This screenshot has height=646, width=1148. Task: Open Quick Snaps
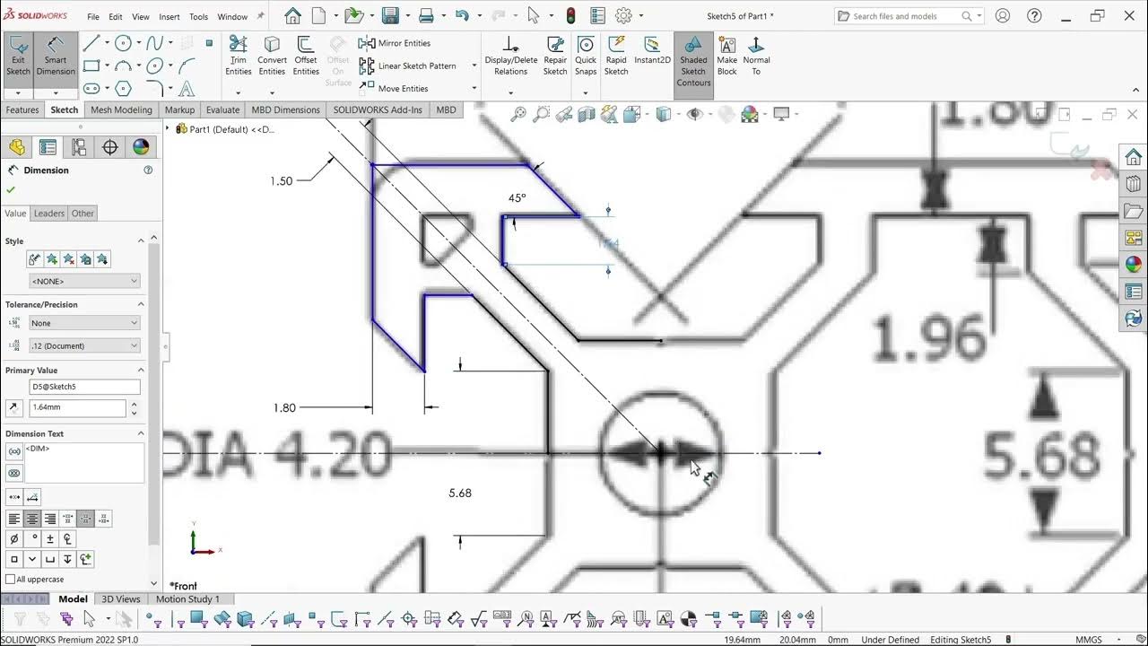[586, 57]
